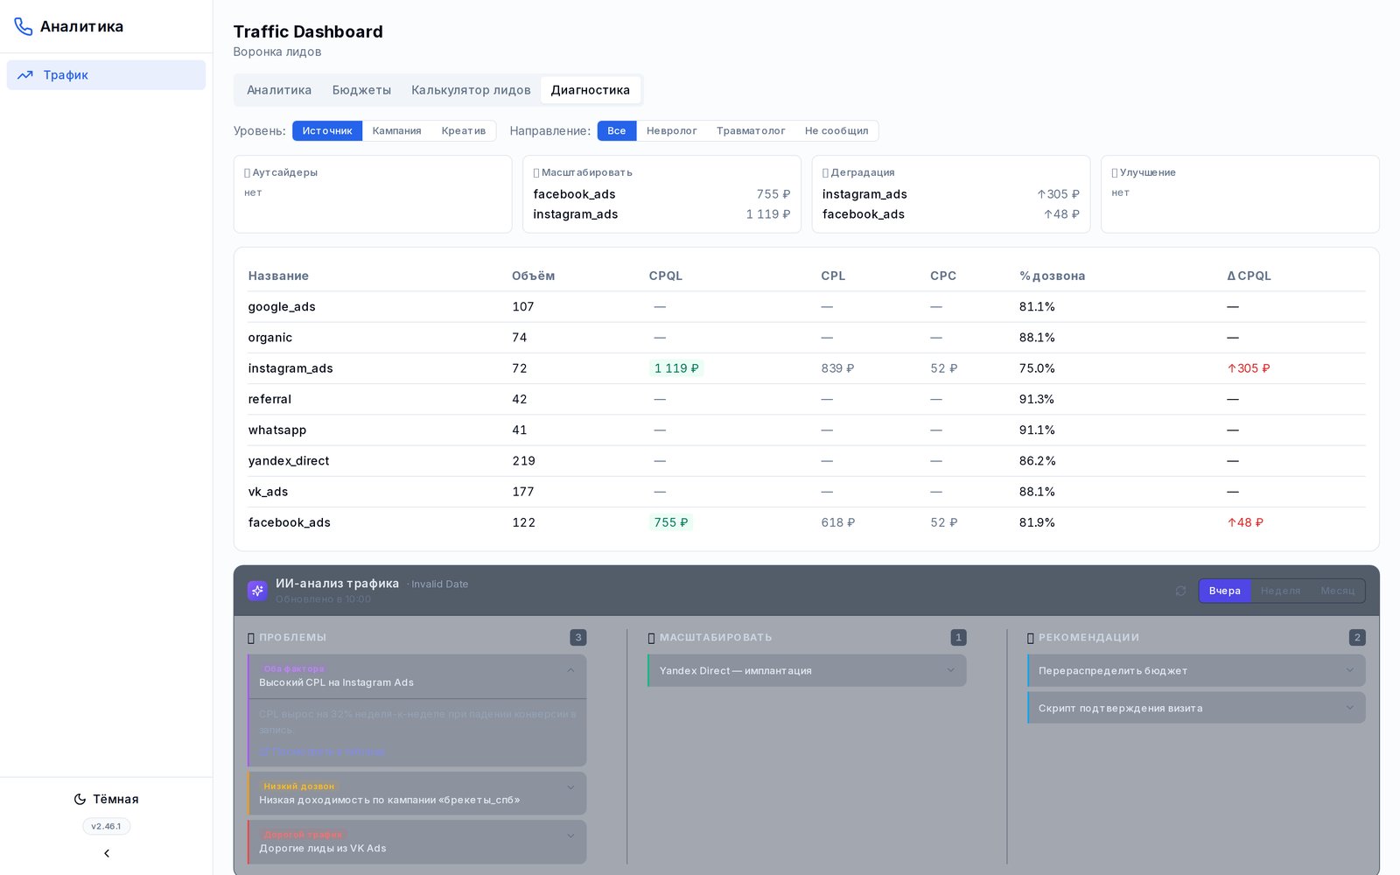The height and width of the screenshot is (875, 1400).
Task: Click the sparkle AI icon beside ИИ-анализ трафика
Action: coord(257,591)
